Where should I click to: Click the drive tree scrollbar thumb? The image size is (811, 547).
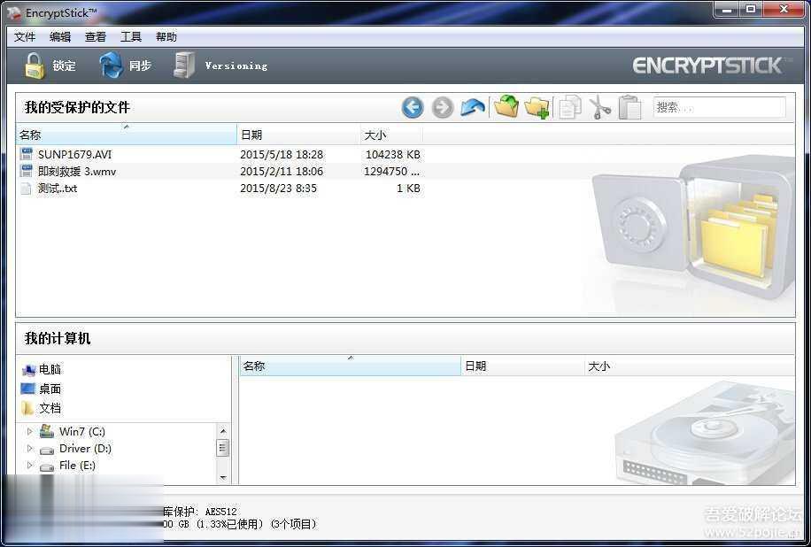[x=223, y=447]
